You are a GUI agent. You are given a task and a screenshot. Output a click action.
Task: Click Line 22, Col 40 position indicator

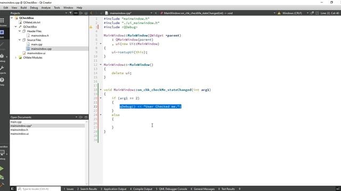[x=329, y=13]
